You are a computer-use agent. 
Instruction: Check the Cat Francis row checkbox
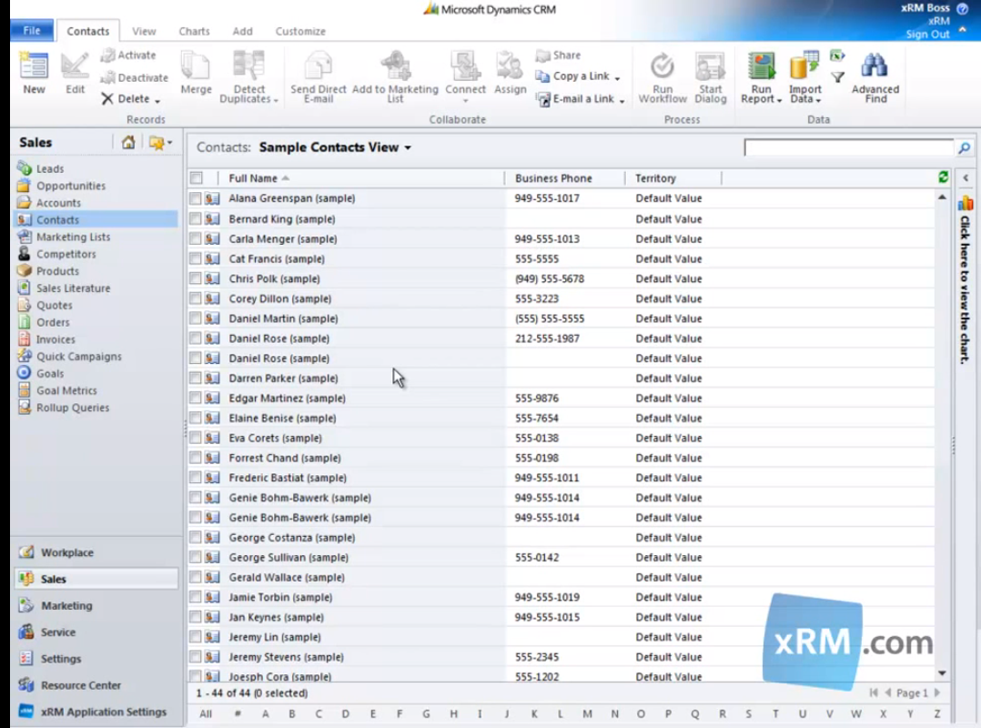point(196,259)
